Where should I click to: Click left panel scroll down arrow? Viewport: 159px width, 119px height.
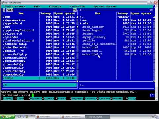pyautogui.click(x=77, y=81)
